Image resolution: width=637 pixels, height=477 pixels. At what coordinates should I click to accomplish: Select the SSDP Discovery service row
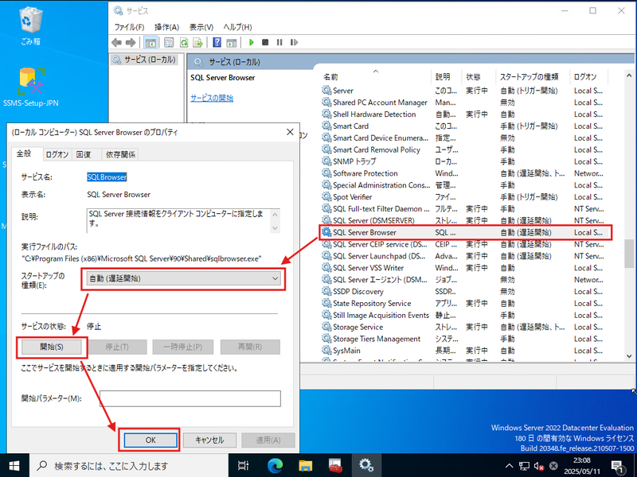click(x=466, y=291)
